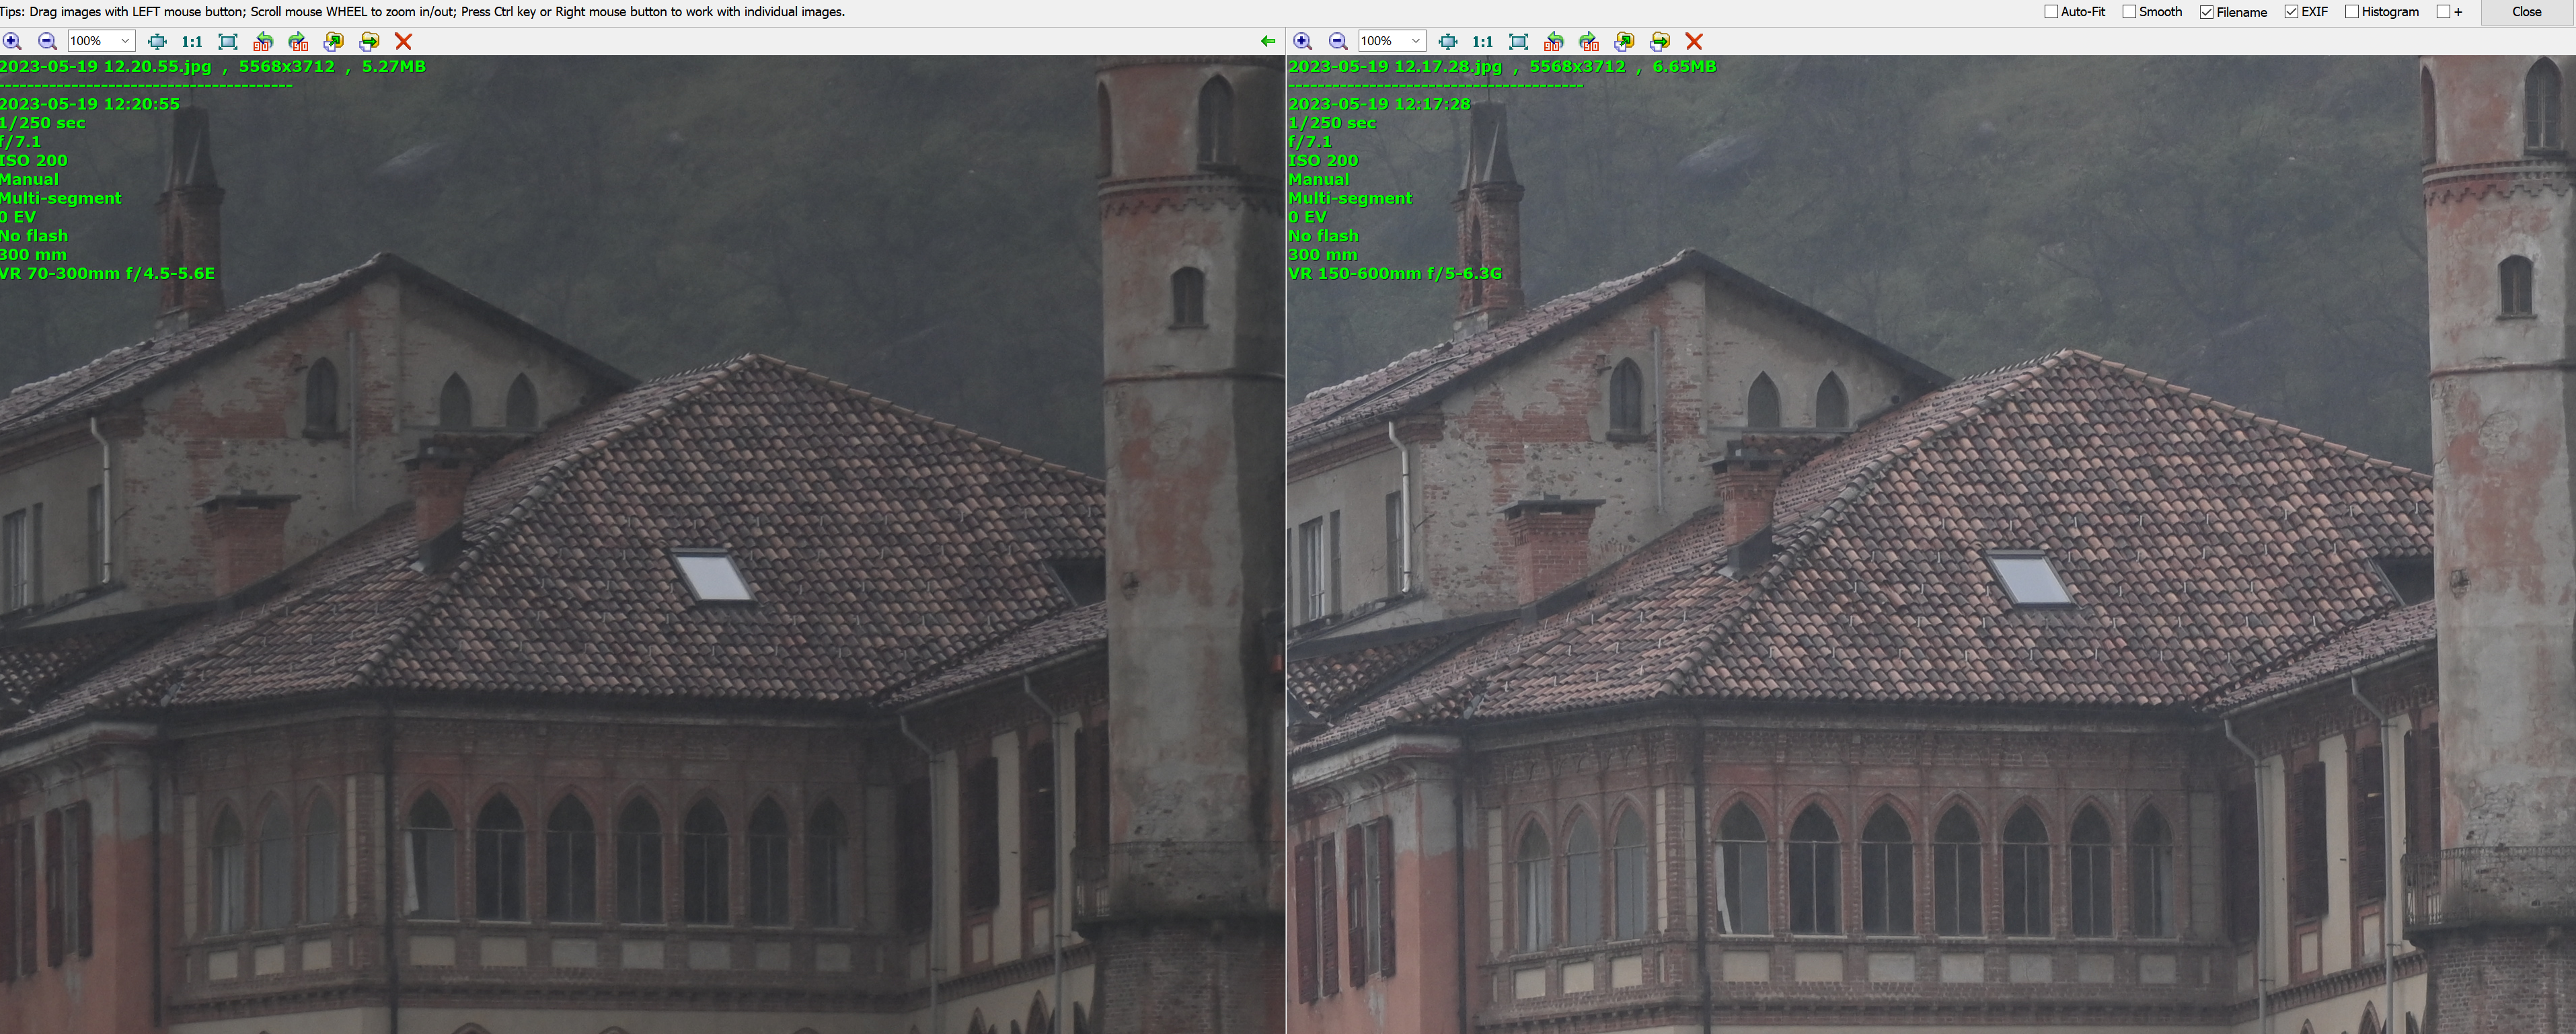2576x1034 pixels.
Task: Rotate right image 90° clockwise
Action: (x=1589, y=41)
